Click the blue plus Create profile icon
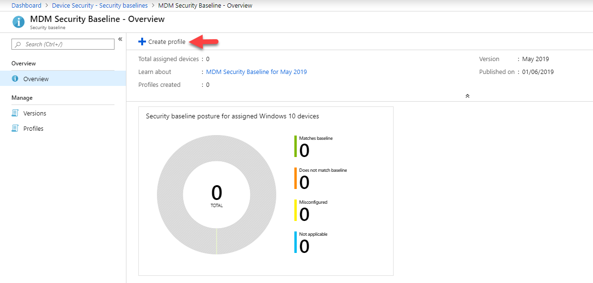 point(142,42)
